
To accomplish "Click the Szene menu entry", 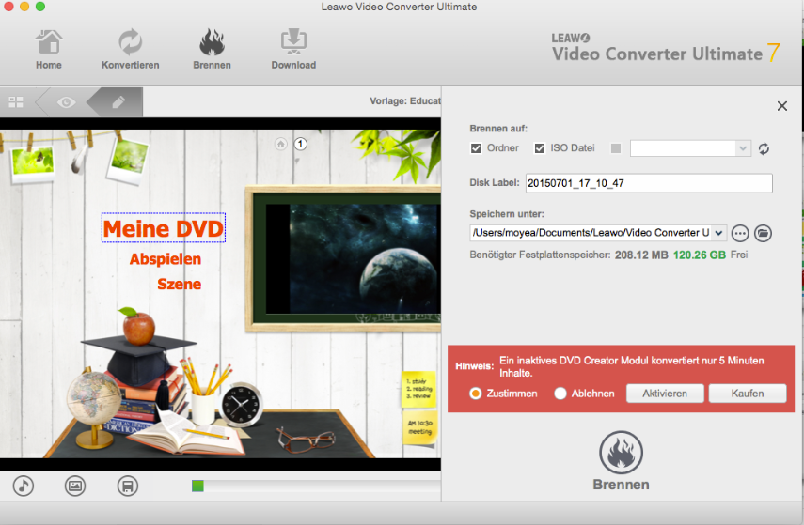I will click(179, 285).
